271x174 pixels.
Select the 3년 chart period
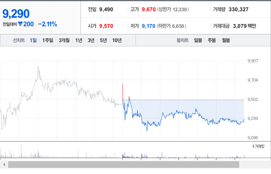coord(91,40)
